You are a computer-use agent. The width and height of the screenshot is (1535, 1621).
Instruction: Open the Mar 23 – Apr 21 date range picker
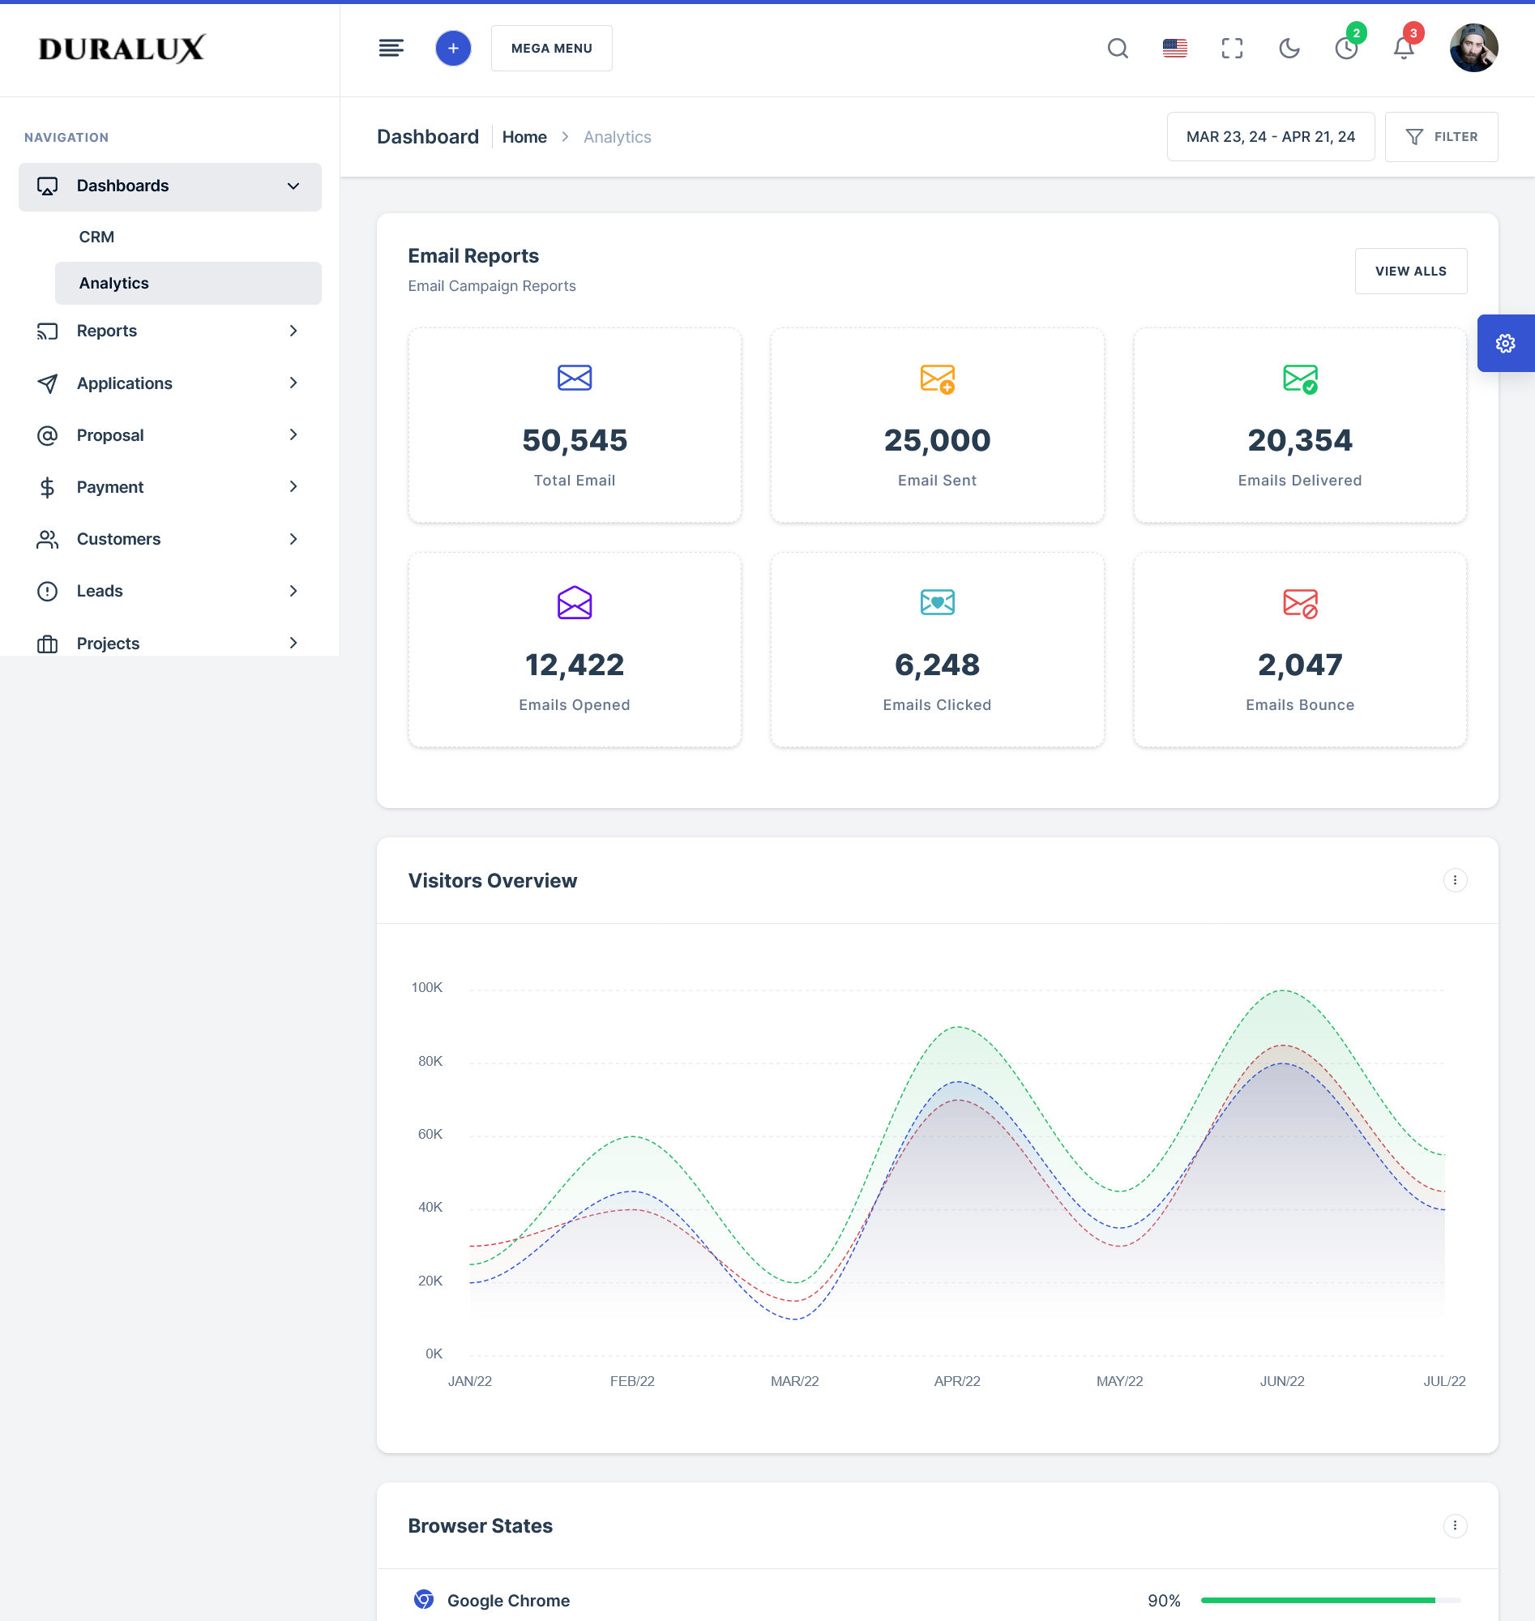[1271, 137]
